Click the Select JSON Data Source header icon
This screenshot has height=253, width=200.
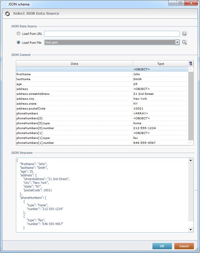pos(8,14)
